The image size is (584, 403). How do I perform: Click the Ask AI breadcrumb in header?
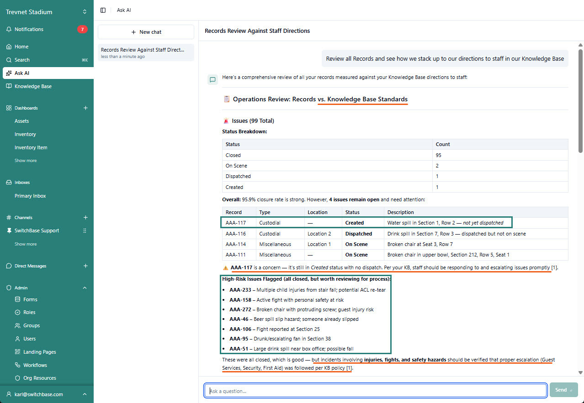pos(124,10)
